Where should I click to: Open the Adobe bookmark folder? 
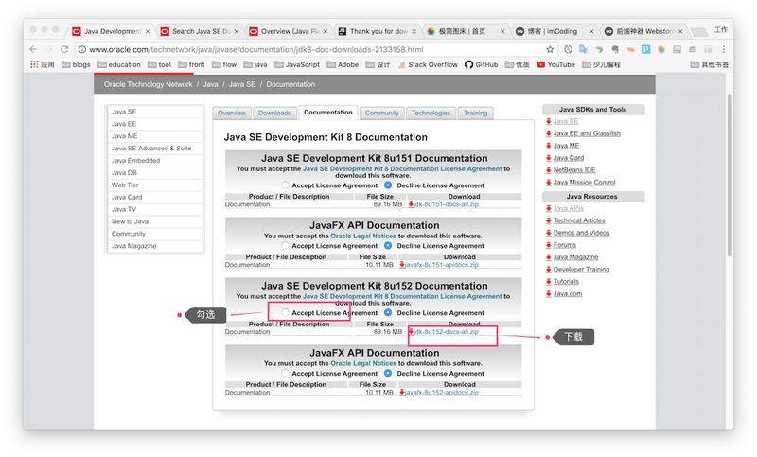[x=343, y=64]
